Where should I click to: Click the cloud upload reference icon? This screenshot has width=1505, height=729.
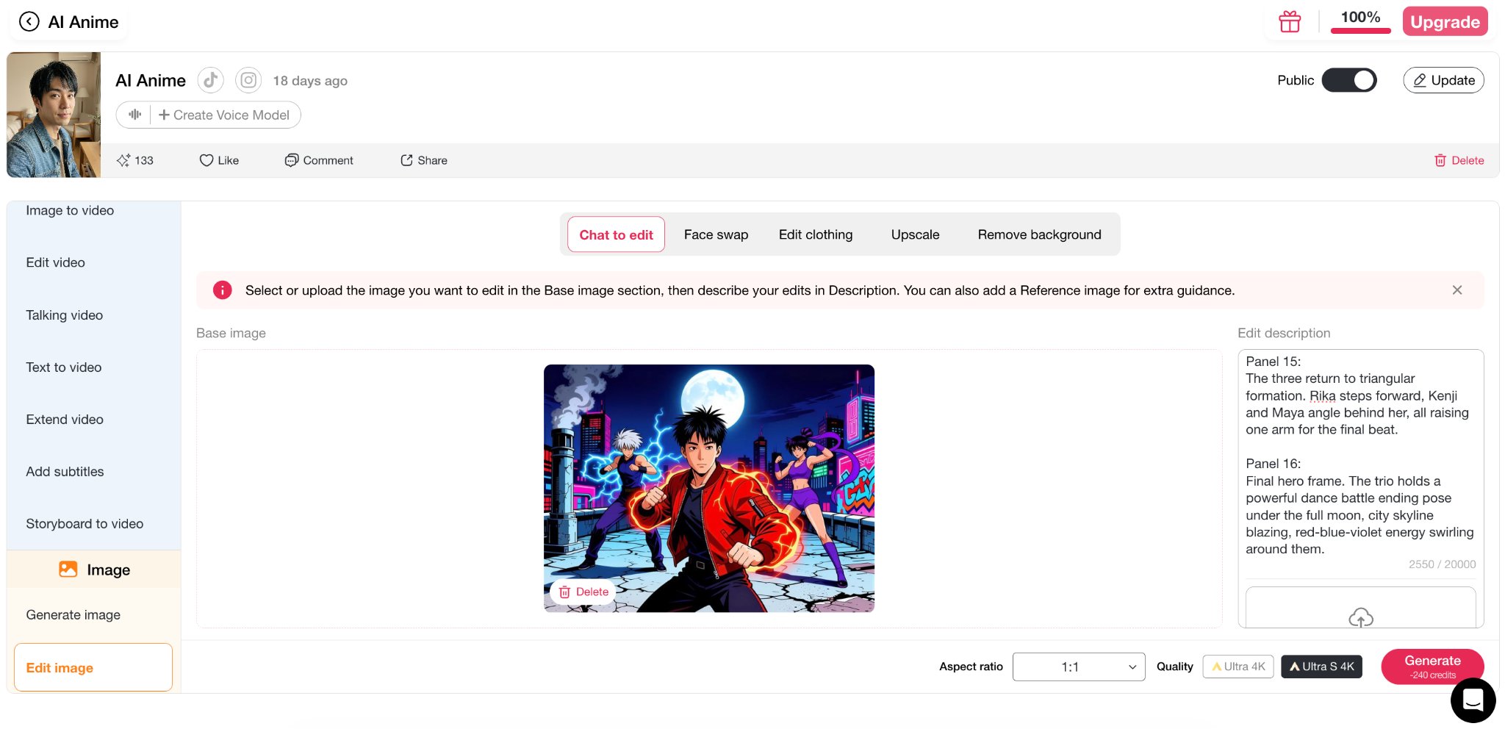[1361, 617]
